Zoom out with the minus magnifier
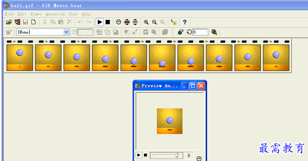 point(154,22)
